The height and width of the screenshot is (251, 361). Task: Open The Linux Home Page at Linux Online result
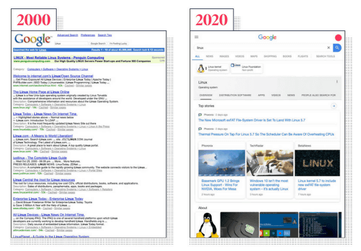[41, 92]
